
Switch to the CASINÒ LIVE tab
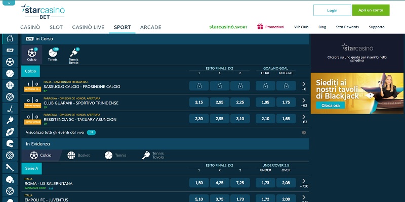coord(89,27)
